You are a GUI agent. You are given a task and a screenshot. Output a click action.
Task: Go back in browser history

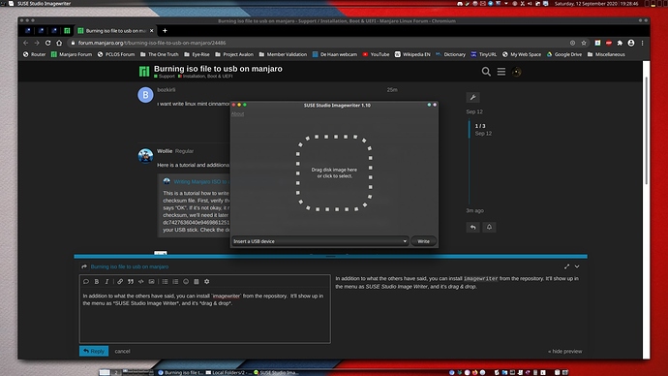(25, 43)
